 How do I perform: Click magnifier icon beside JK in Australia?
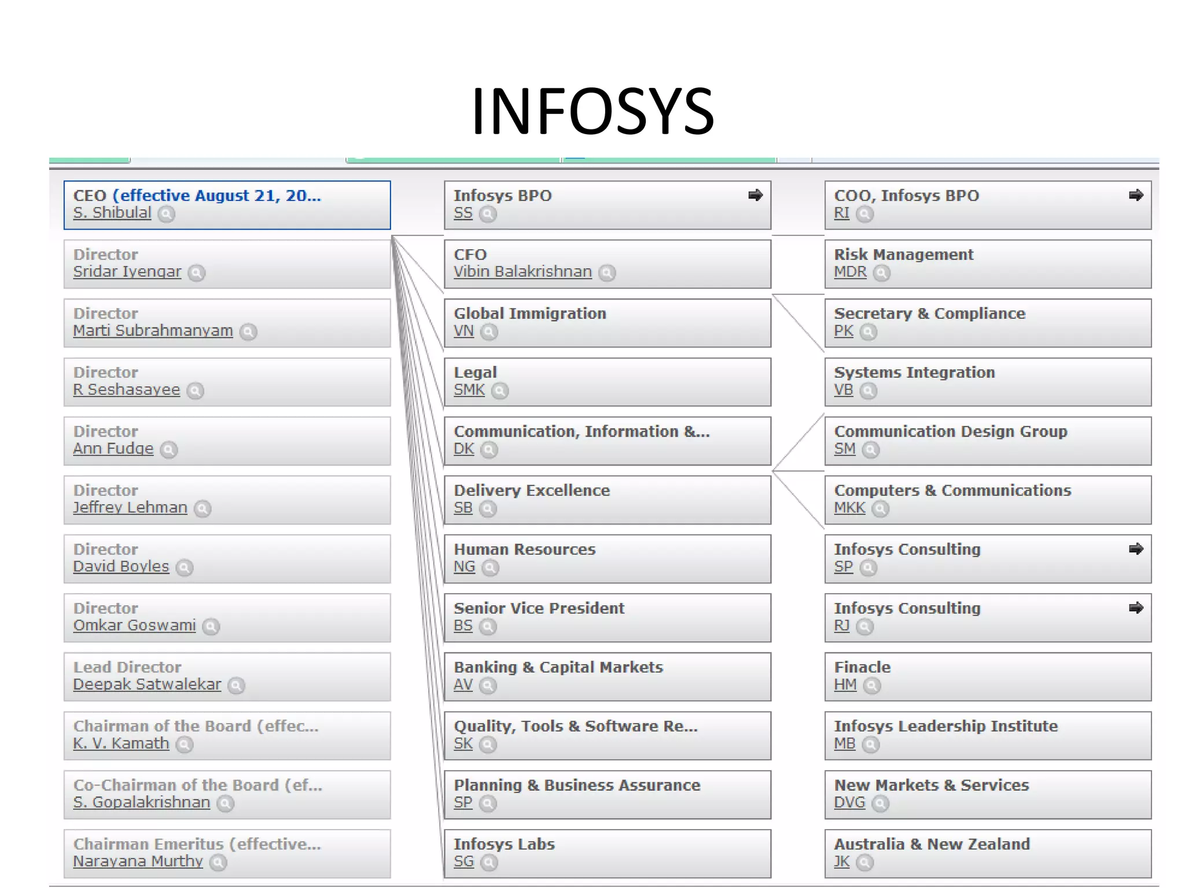(864, 863)
